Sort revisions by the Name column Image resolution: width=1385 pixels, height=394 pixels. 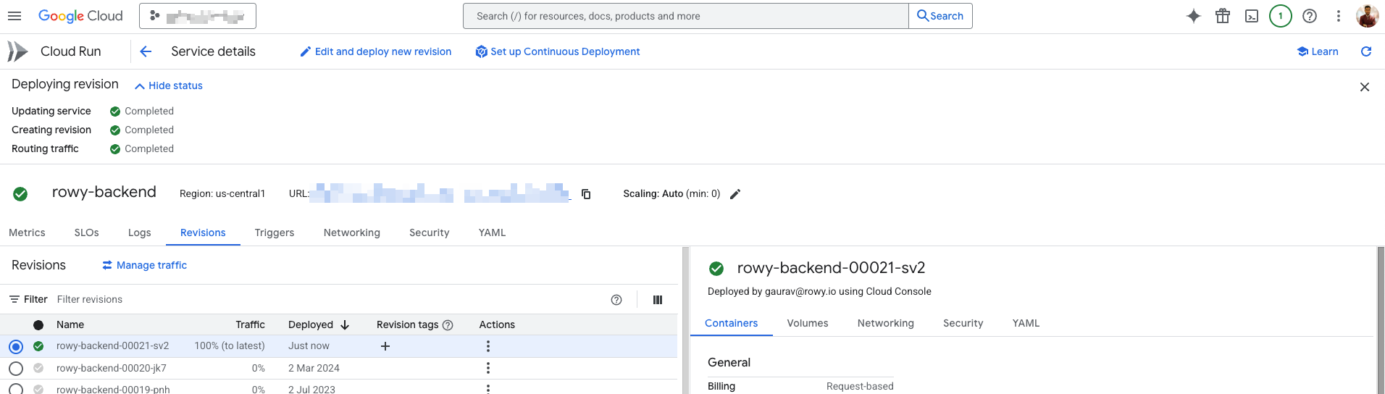pos(70,324)
